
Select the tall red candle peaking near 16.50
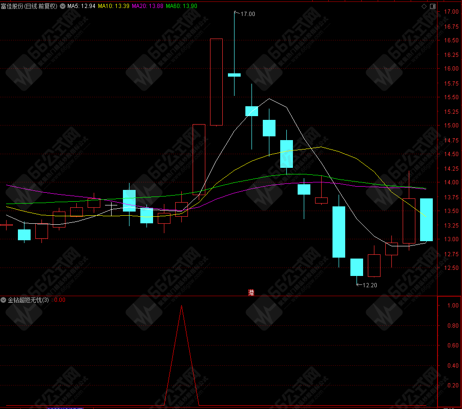pos(216,82)
